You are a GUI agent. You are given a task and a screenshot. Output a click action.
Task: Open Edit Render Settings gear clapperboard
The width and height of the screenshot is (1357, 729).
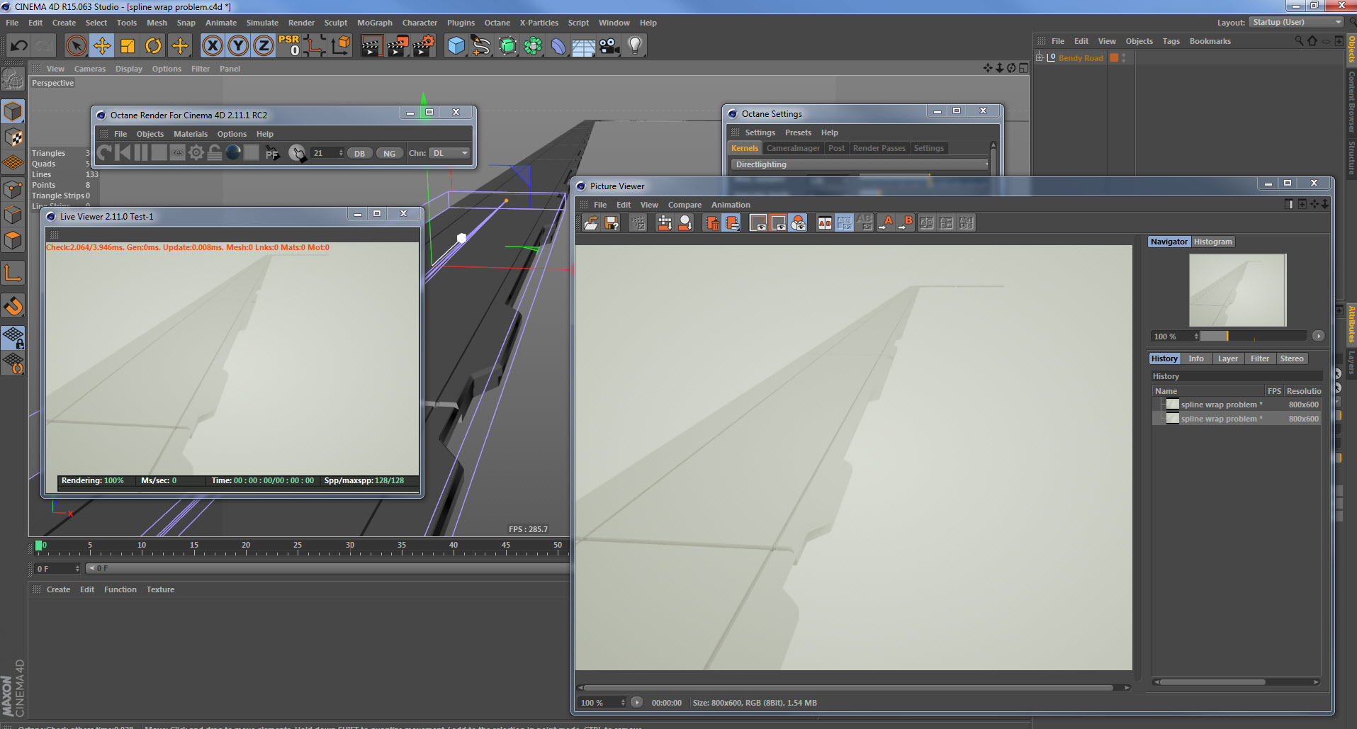[423, 46]
